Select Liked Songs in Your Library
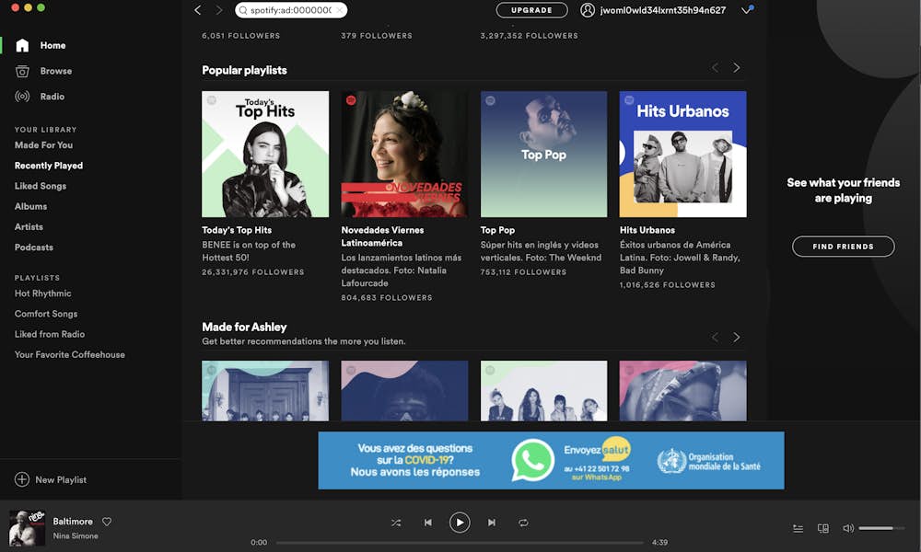Screen dimensions: 921x552 41,186
